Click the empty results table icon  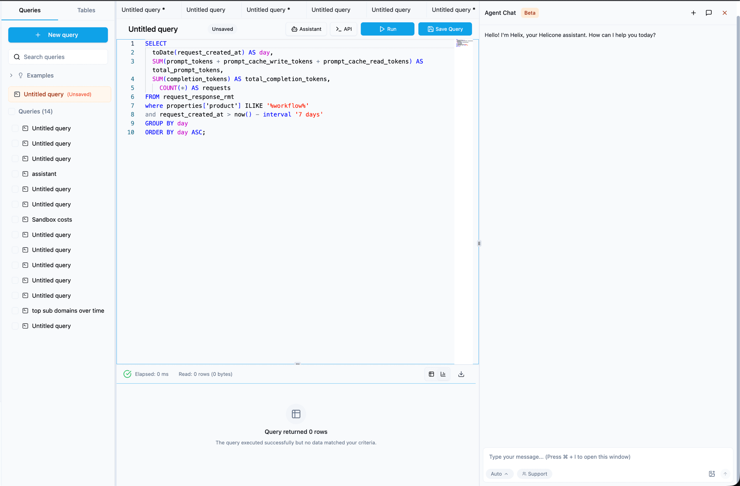(296, 414)
